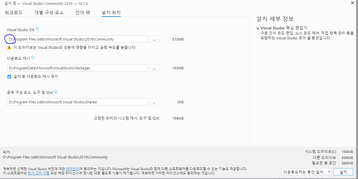The width and height of the screenshot is (358, 179).
Task: Click 고정된 위치의 시스템 캐시, 도구 및 SDK label
Action: tap(127, 118)
